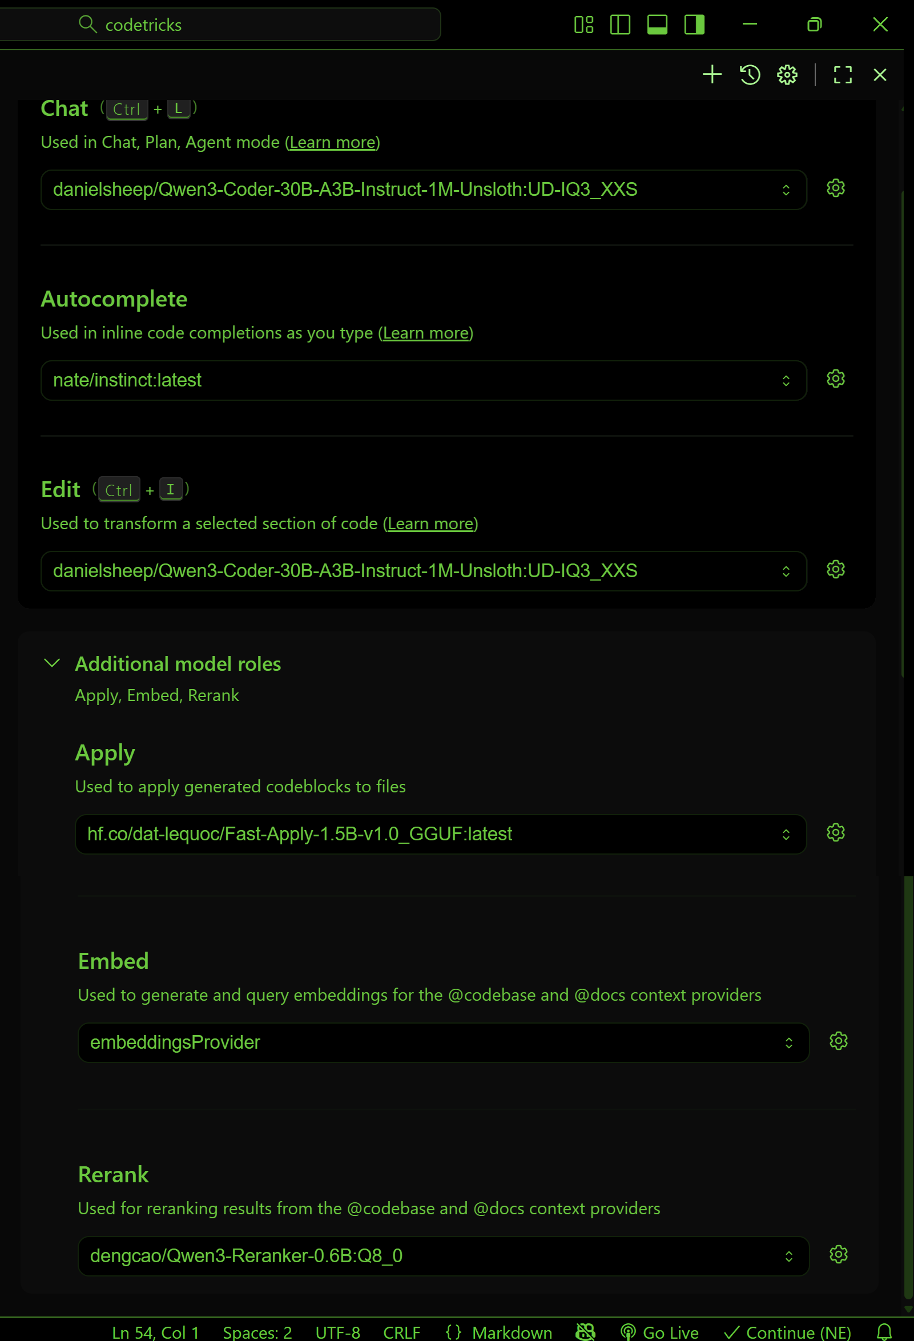
Task: Open Continue settings gear in panel header
Action: tap(787, 74)
